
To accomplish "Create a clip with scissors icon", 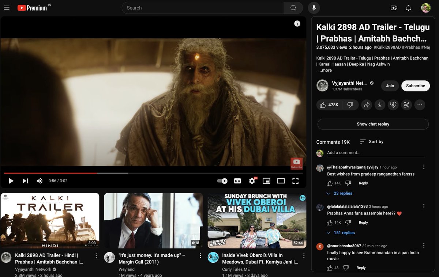I will tap(406, 105).
